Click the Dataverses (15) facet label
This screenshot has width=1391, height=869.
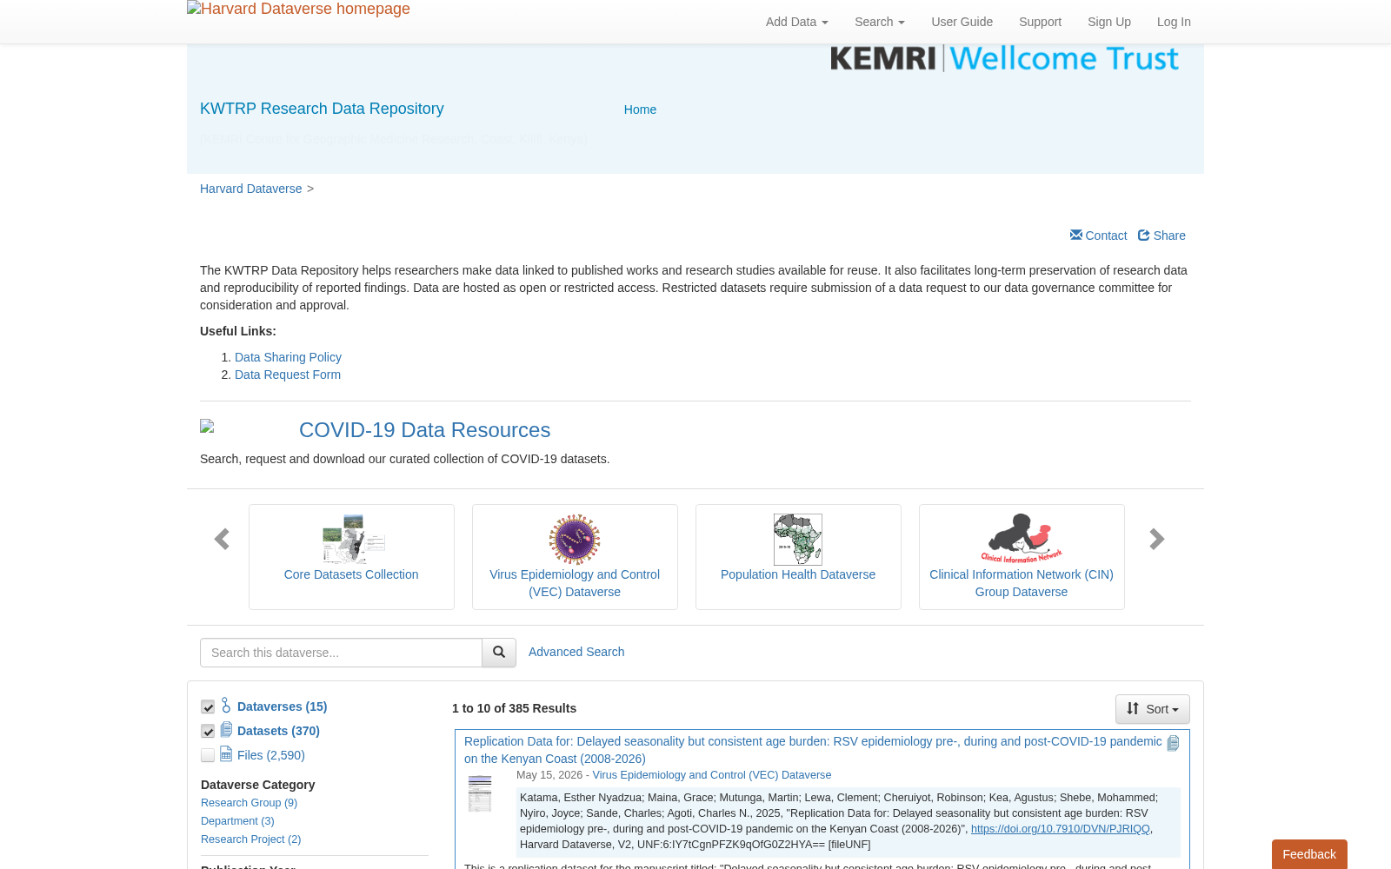282,706
